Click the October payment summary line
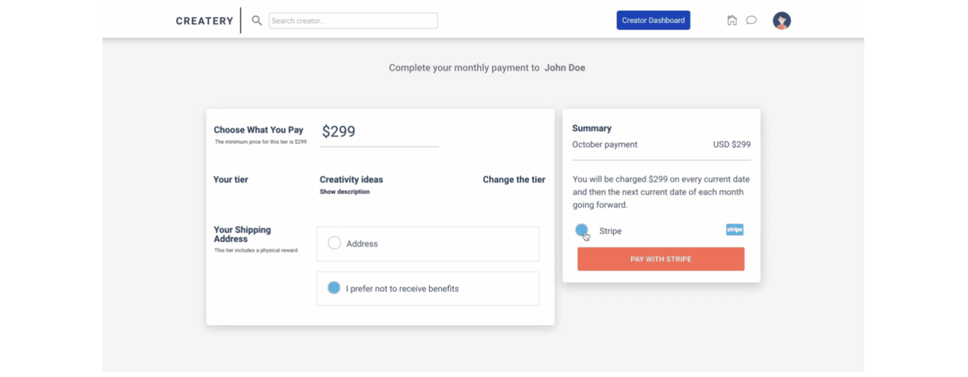968x377 pixels. click(605, 145)
